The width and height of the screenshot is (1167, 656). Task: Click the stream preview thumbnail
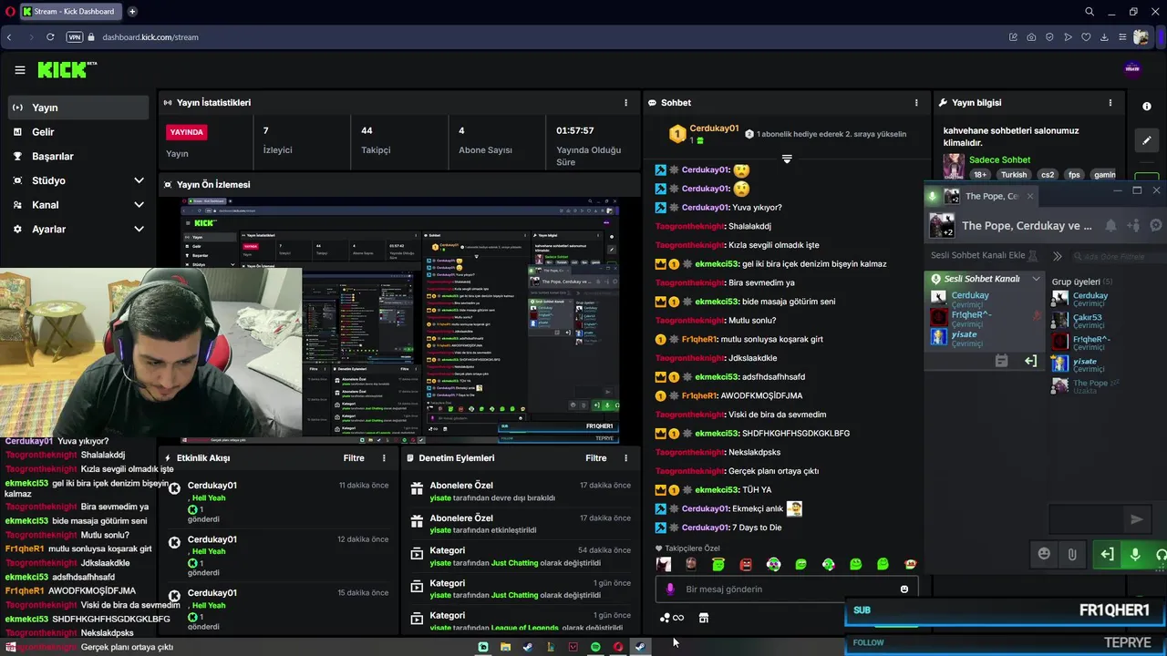(400, 321)
